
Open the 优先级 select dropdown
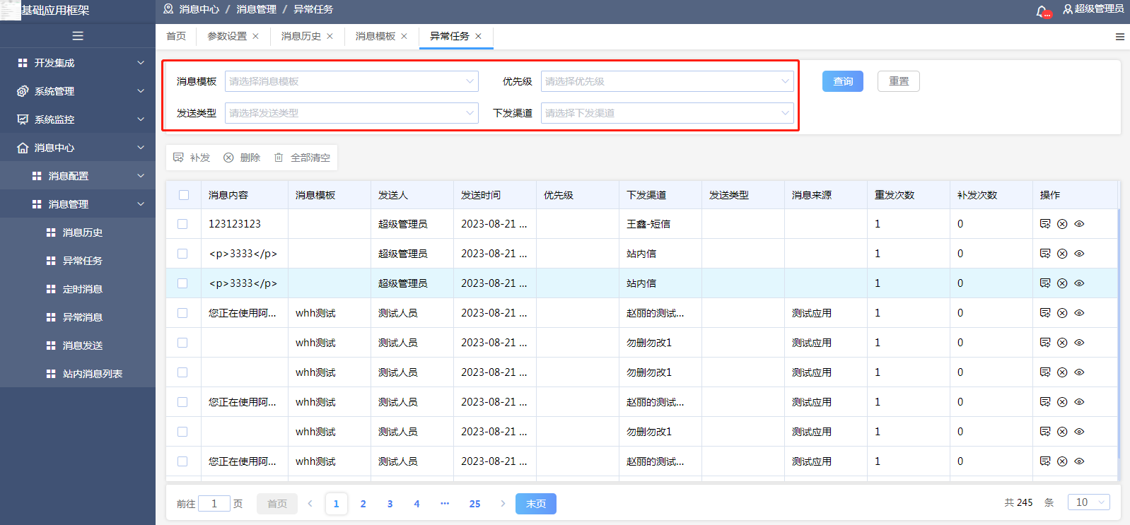point(667,81)
